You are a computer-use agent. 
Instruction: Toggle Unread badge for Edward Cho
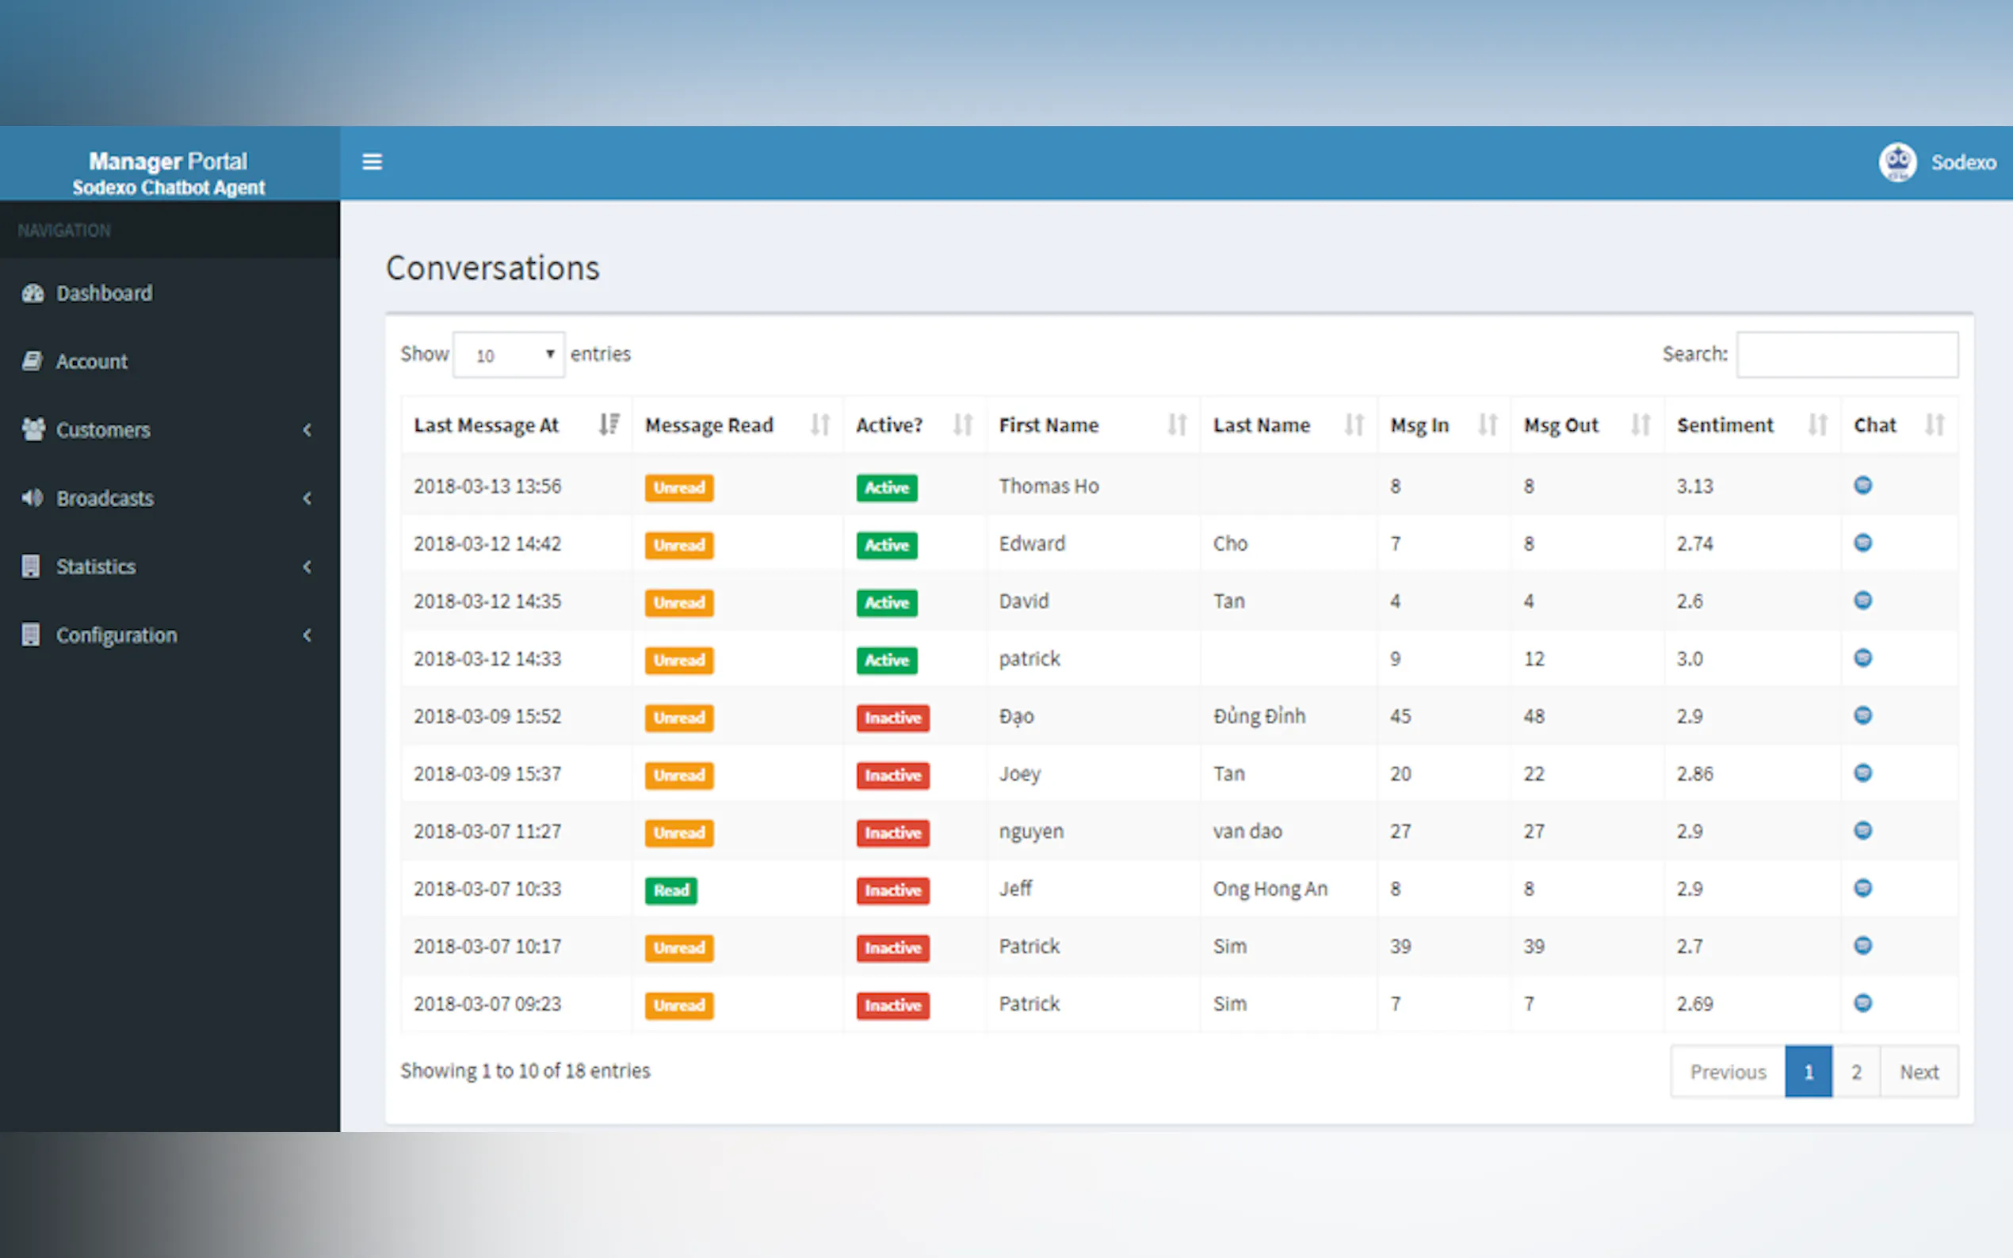(679, 546)
